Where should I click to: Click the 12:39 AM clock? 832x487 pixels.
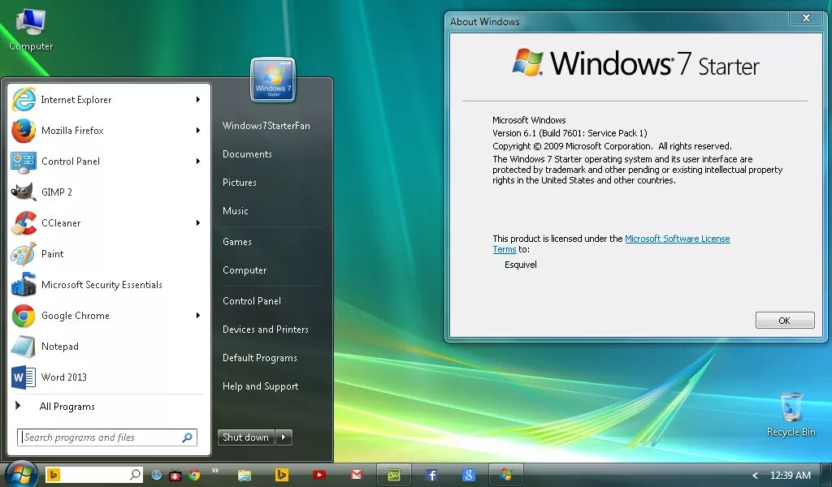point(790,476)
